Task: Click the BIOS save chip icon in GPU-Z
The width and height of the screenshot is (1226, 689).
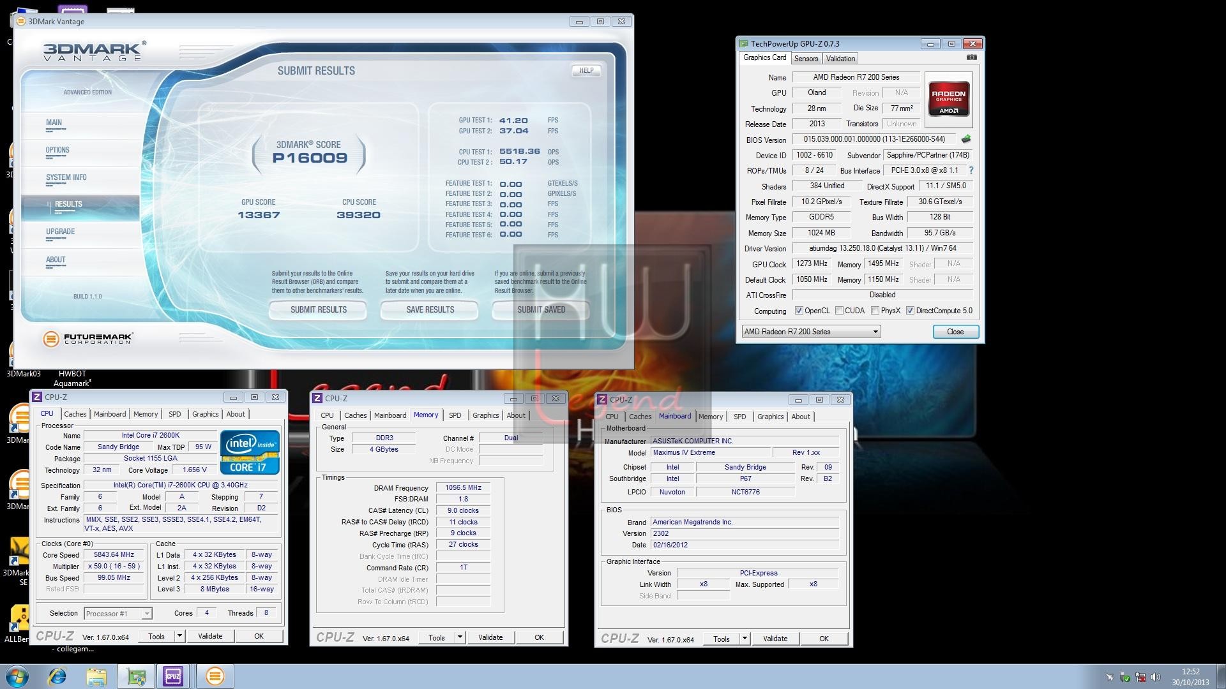Action: point(966,138)
